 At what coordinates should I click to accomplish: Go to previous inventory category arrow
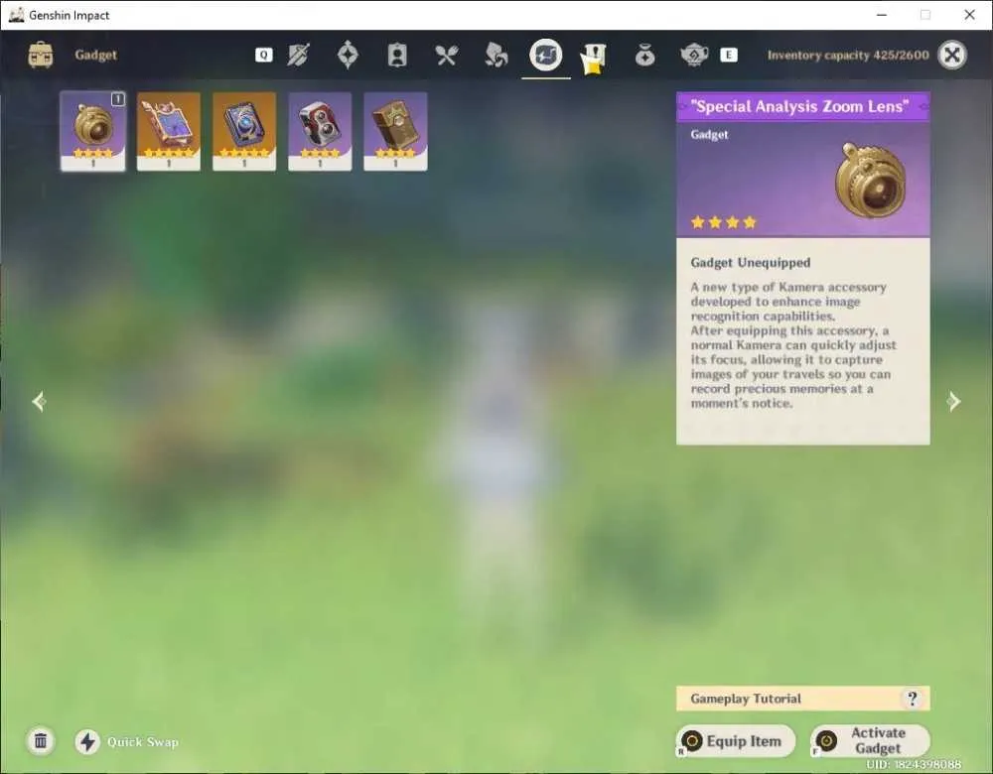pyautogui.click(x=40, y=401)
